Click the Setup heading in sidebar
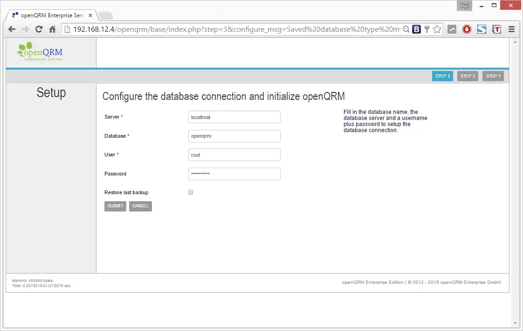 click(x=51, y=93)
